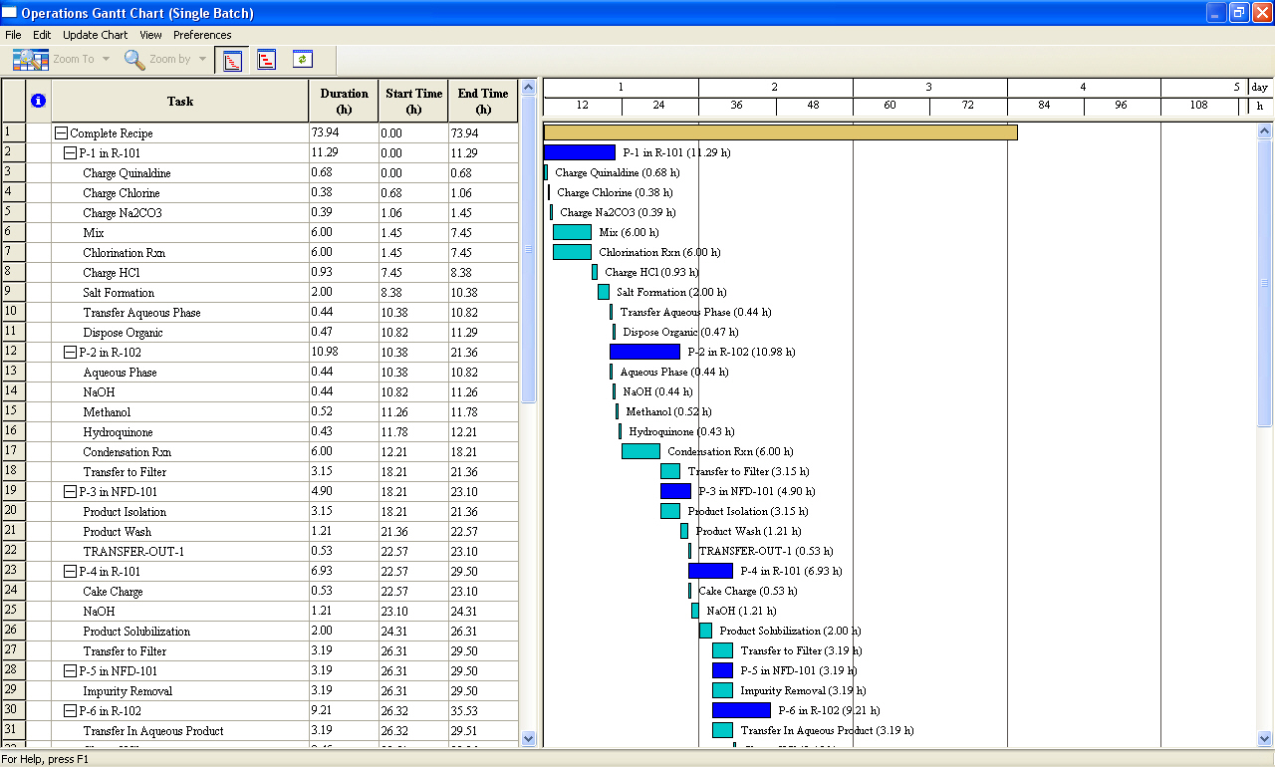The image size is (1275, 767).
Task: Select the Product Solubilization task row
Action: (x=260, y=632)
